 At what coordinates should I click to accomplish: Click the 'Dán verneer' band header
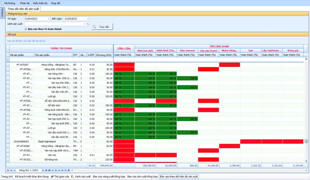click(x=188, y=51)
